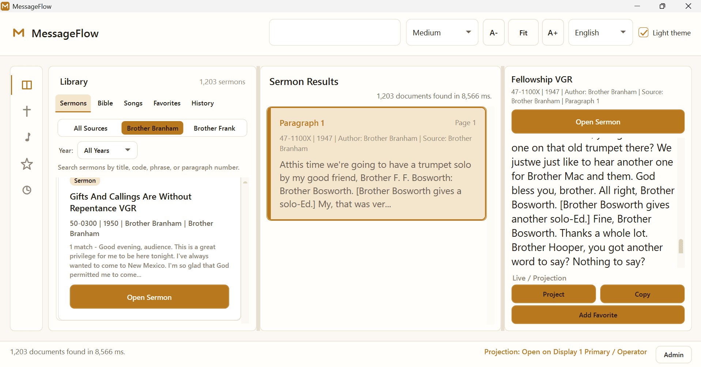Screen dimensions: 701x367
Task: Open the Library book icon in sidebar
Action: point(27,85)
